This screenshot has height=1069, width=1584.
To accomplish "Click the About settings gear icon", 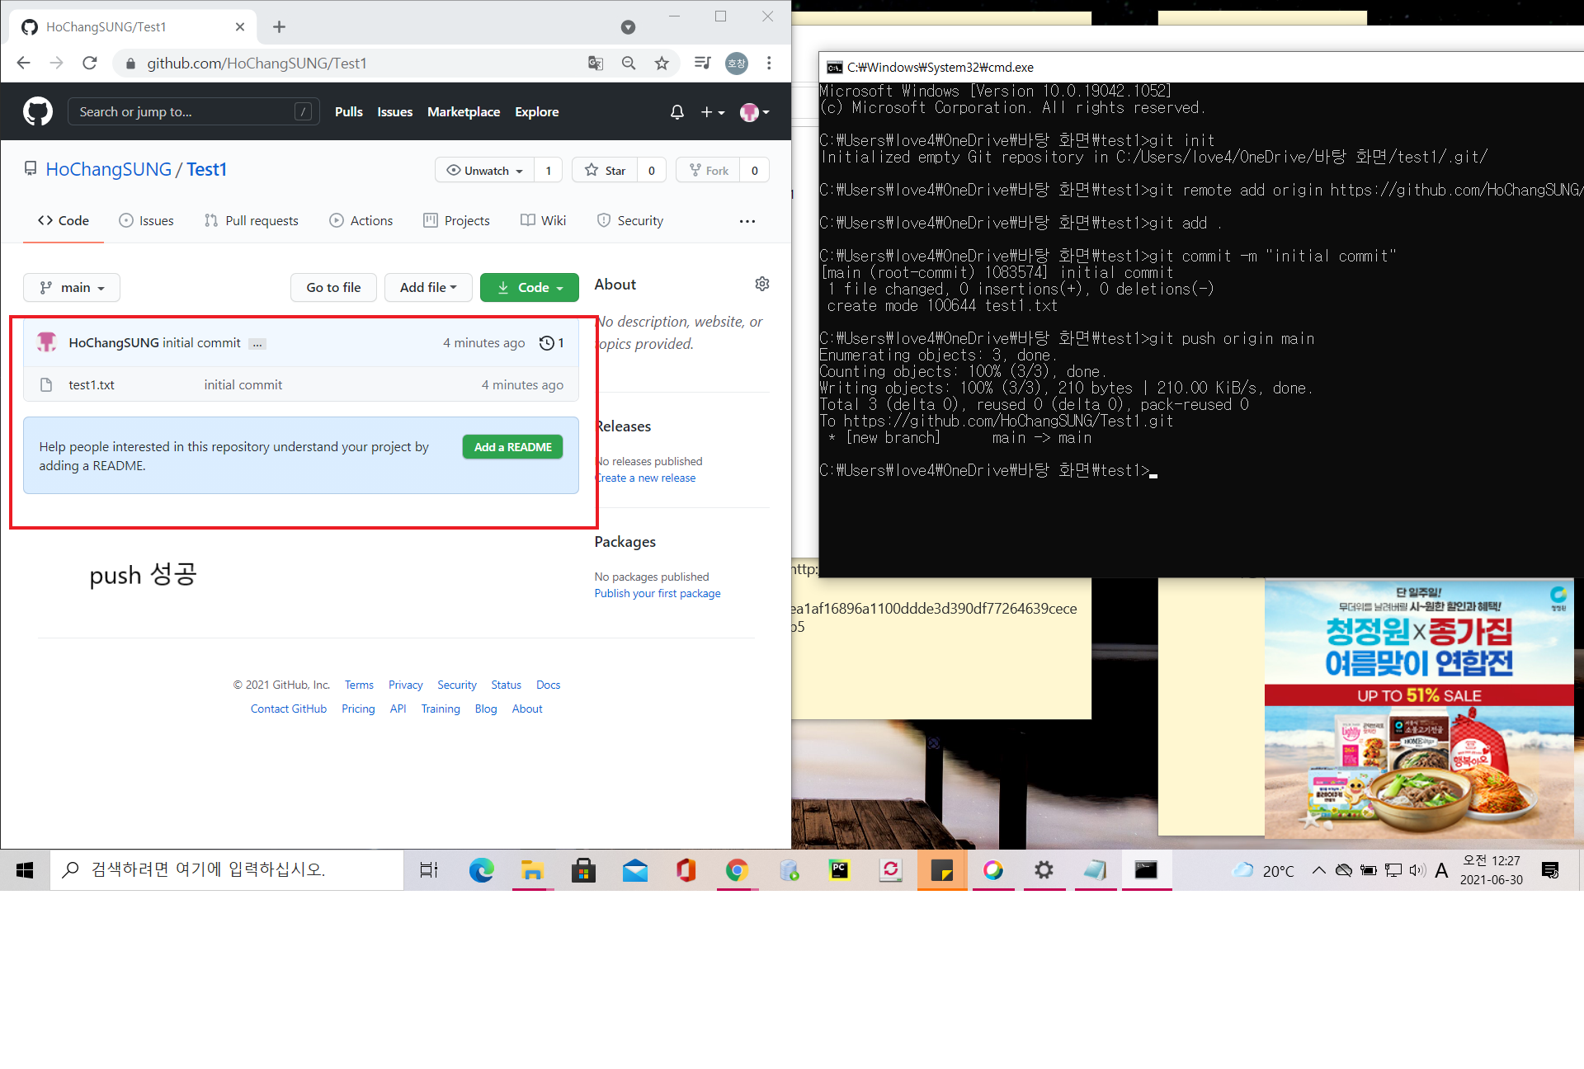I will pyautogui.click(x=761, y=284).
